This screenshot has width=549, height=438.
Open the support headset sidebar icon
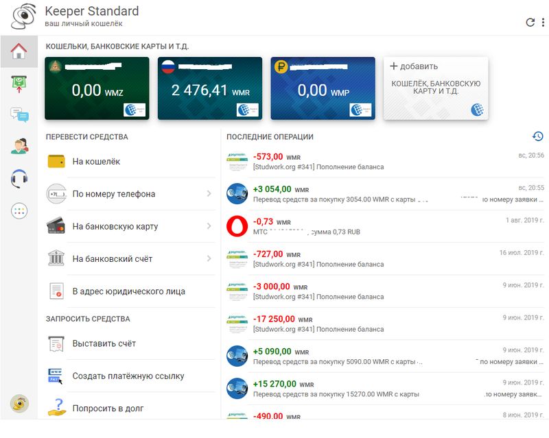tap(19, 178)
